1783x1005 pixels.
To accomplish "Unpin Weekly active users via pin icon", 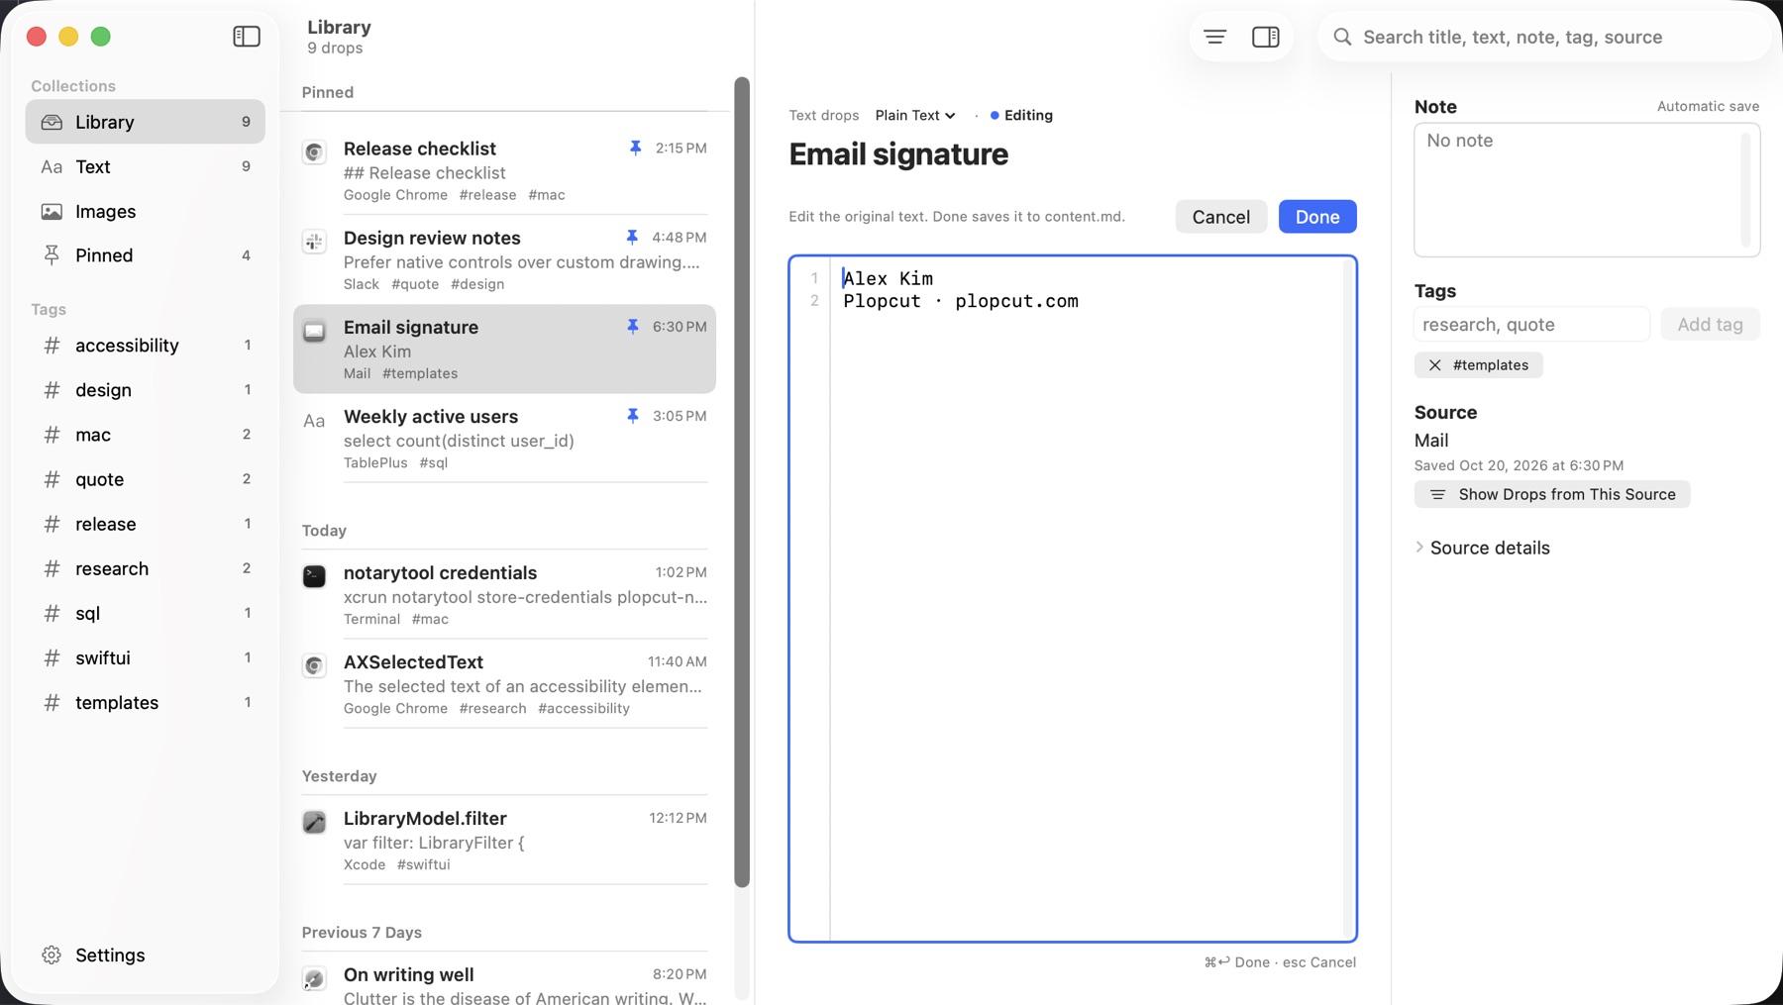I will point(632,415).
